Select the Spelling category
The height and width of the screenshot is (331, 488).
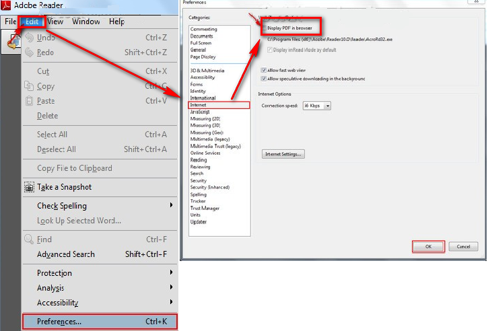[199, 194]
